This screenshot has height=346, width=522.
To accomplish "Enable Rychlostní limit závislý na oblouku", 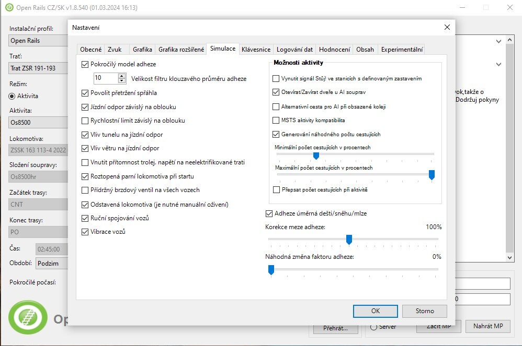I will click(x=85, y=121).
